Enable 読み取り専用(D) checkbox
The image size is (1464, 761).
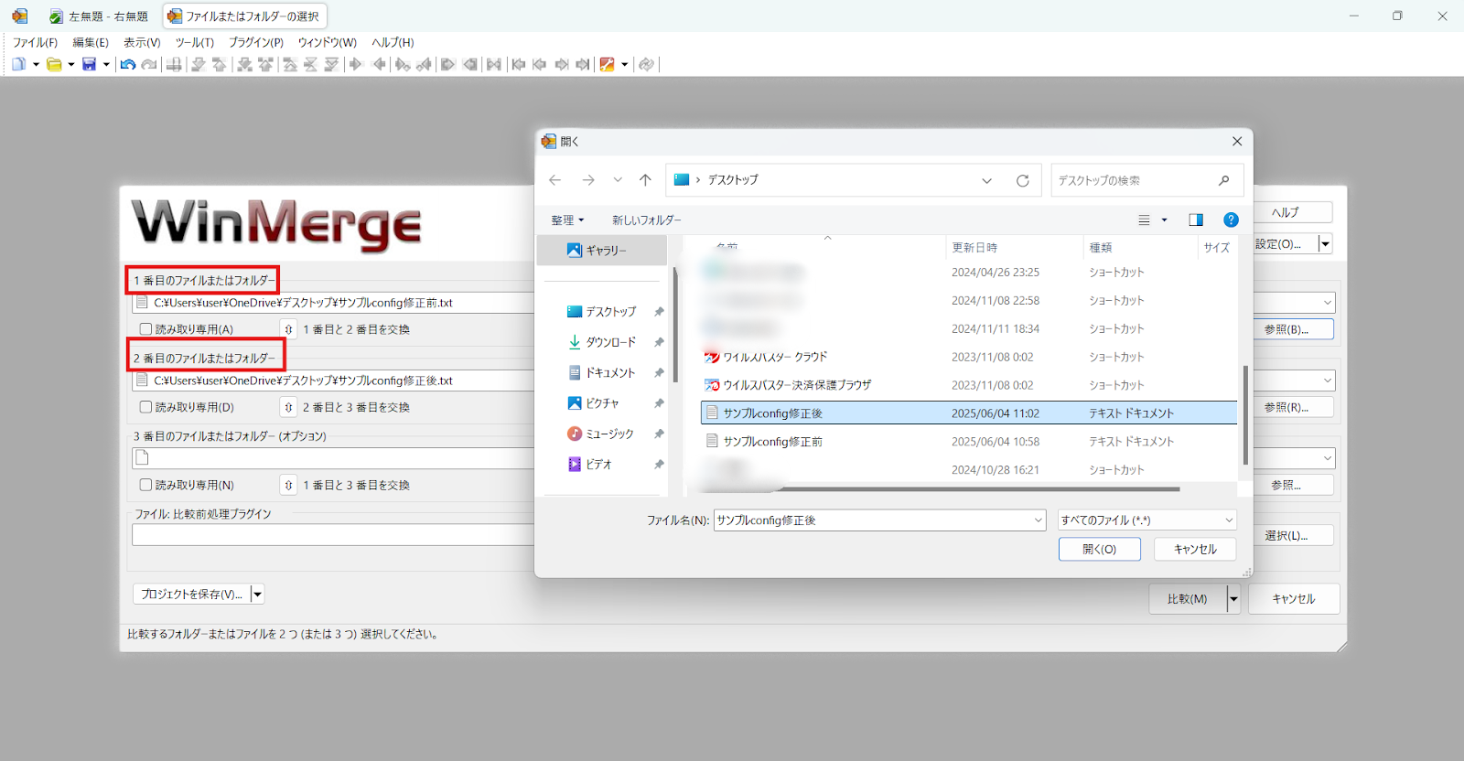tap(145, 407)
